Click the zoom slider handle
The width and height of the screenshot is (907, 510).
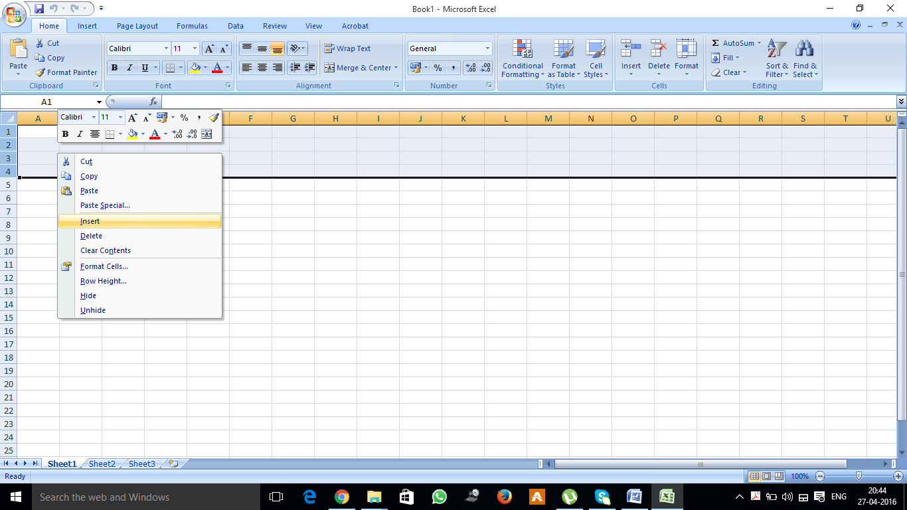[859, 476]
